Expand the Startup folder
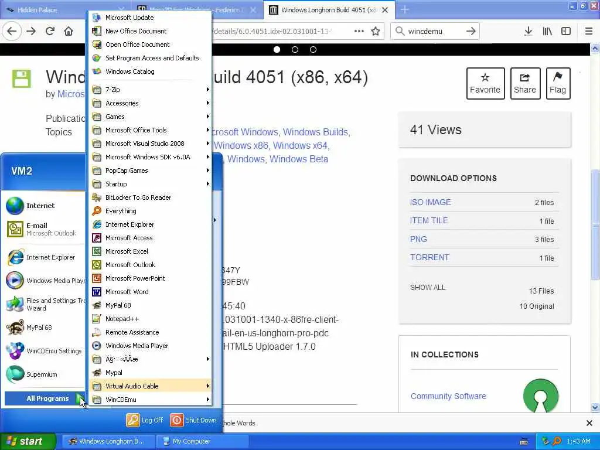600x450 pixels. pyautogui.click(x=150, y=184)
